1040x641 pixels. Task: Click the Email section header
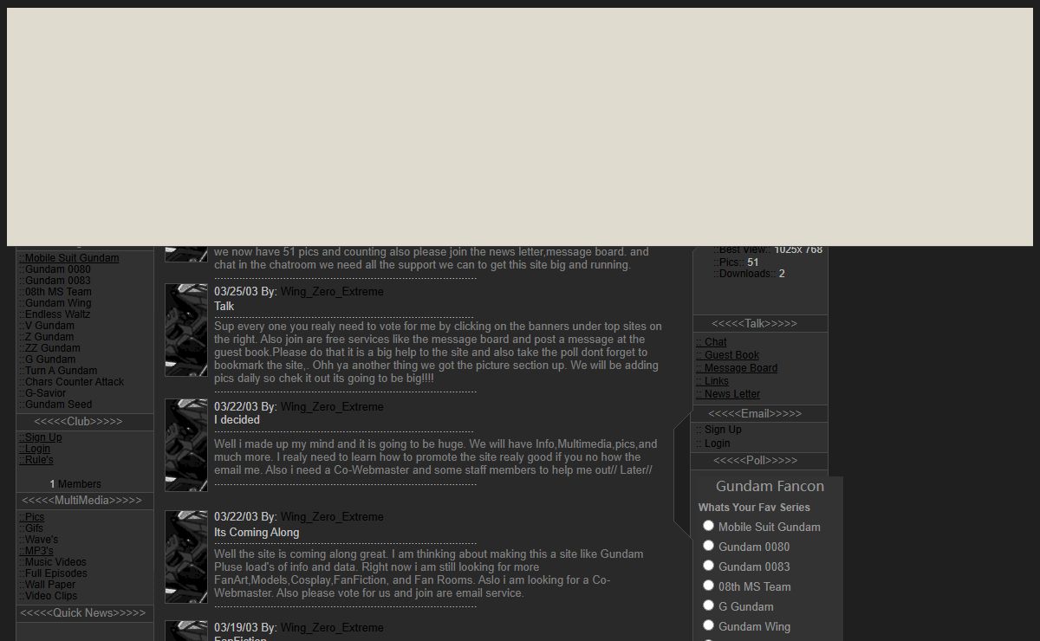[755, 414]
